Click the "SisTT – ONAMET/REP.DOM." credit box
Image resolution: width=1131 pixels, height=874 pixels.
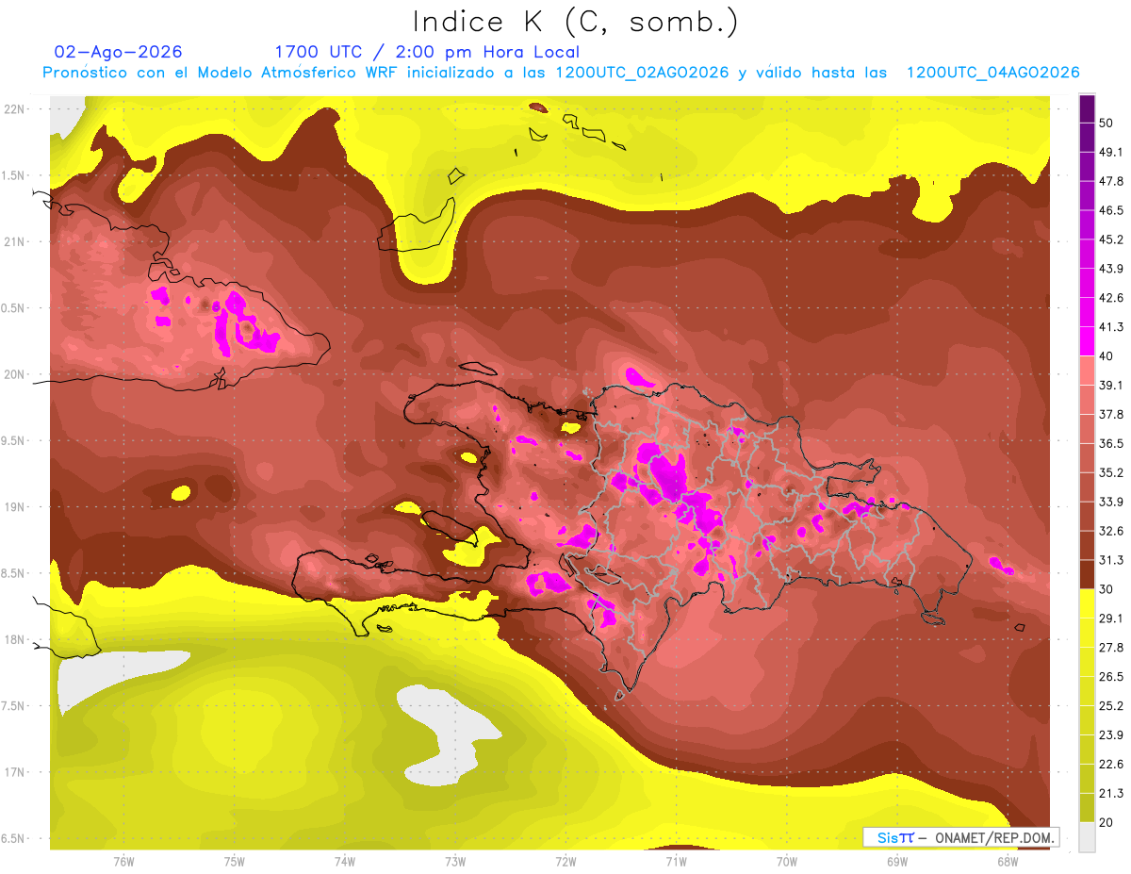pyautogui.click(x=960, y=837)
